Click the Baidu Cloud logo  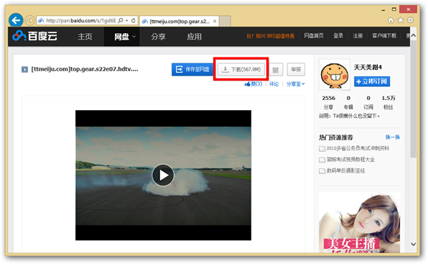coord(34,36)
